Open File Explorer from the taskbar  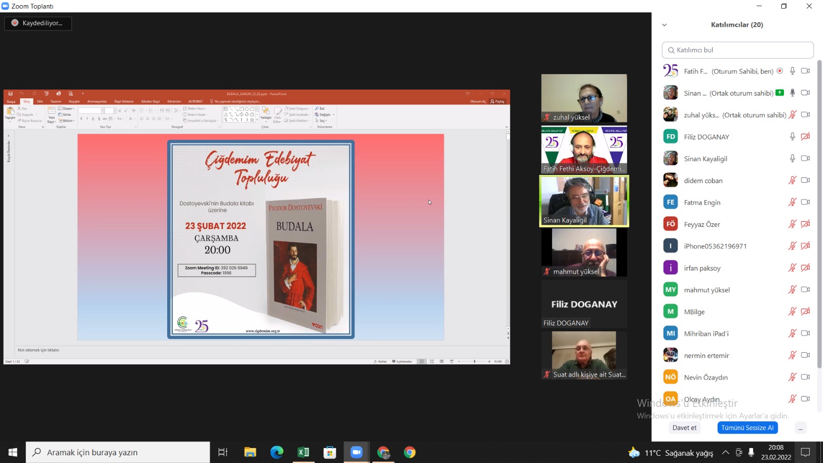250,452
